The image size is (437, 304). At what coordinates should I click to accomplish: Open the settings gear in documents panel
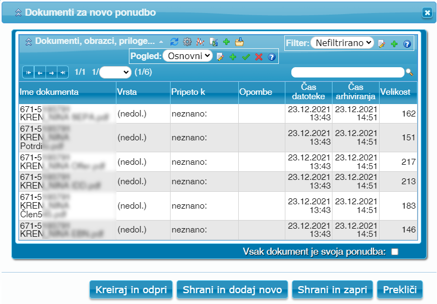point(187,42)
